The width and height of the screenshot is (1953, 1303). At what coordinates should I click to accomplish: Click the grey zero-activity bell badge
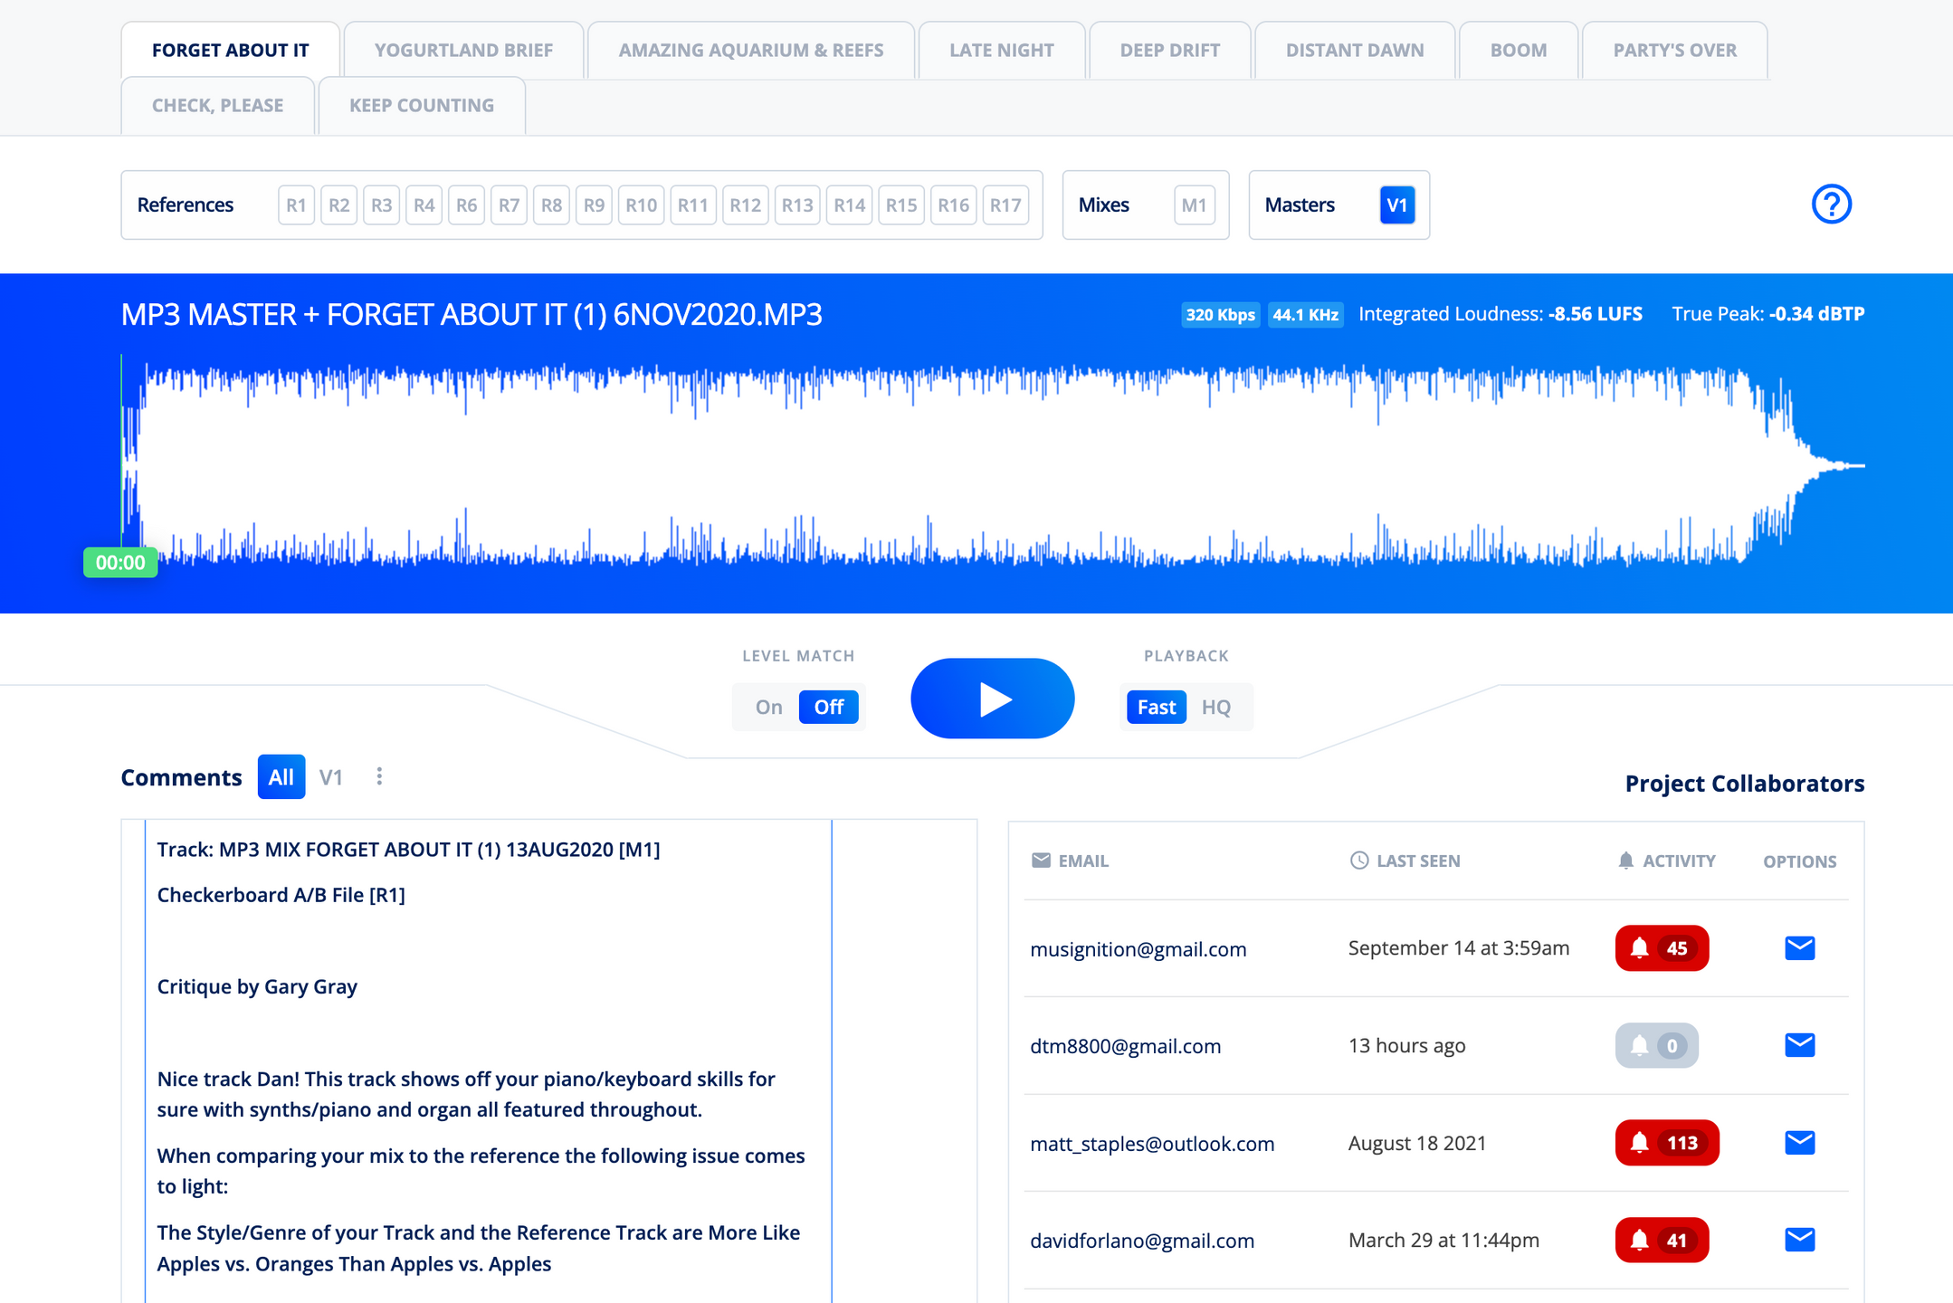click(1656, 1046)
